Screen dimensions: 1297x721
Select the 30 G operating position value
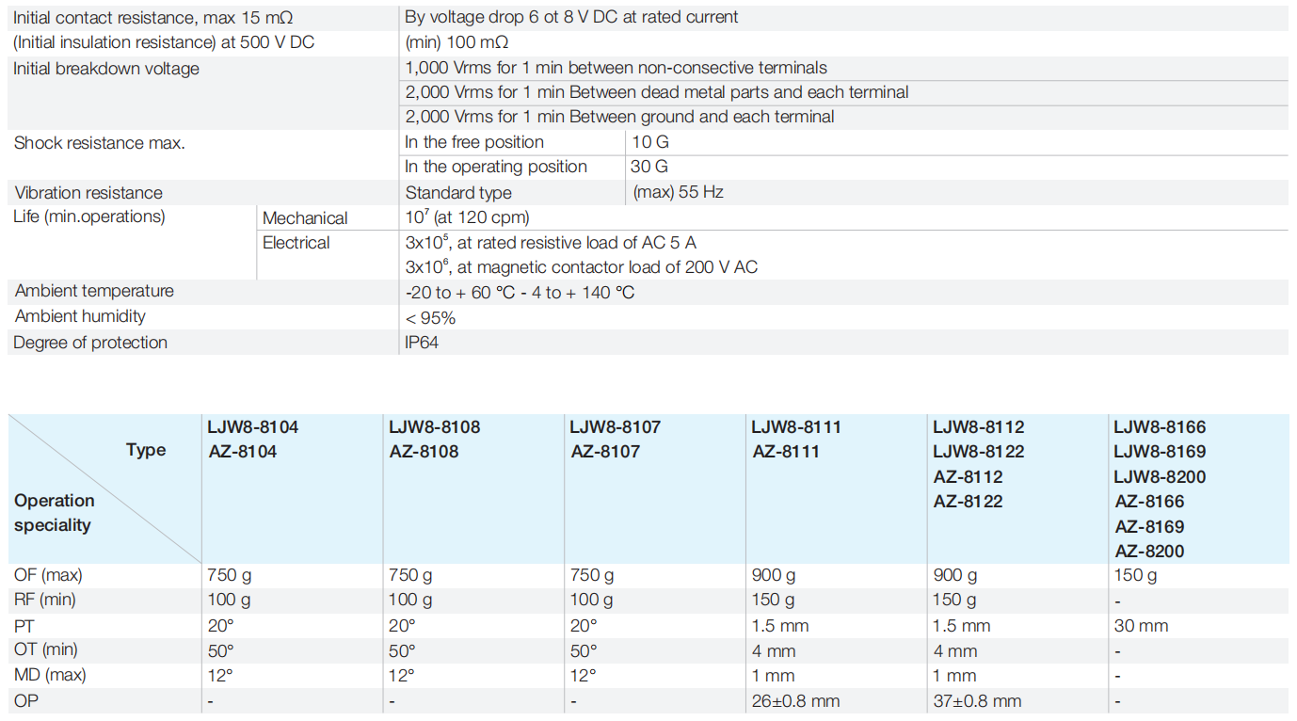point(650,167)
